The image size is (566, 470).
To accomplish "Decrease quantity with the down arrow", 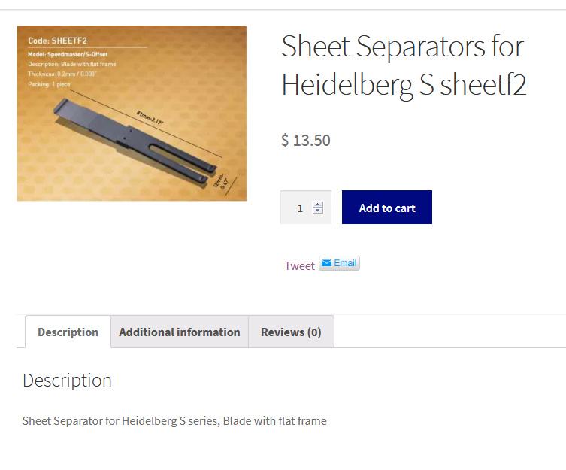I will [318, 211].
